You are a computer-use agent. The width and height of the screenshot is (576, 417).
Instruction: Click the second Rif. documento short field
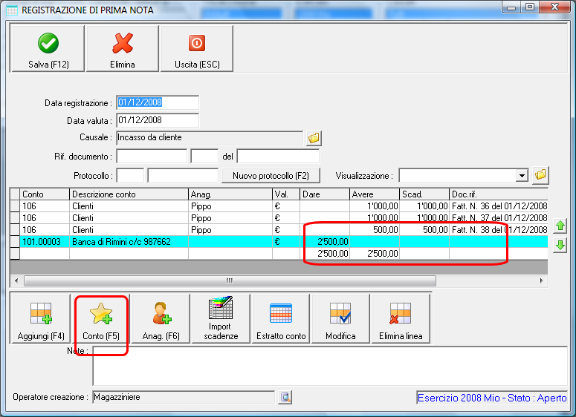pos(204,157)
